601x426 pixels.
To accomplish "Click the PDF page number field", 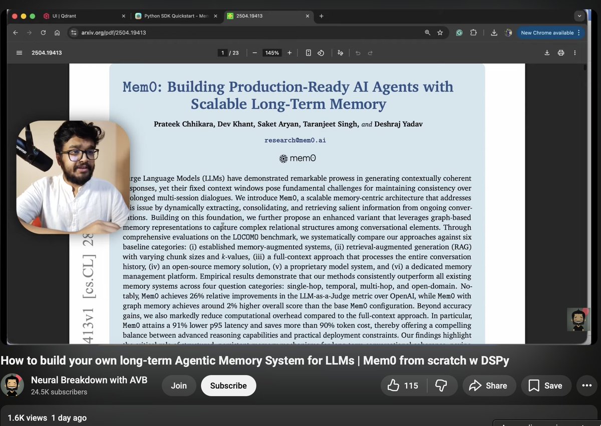I will pyautogui.click(x=222, y=53).
